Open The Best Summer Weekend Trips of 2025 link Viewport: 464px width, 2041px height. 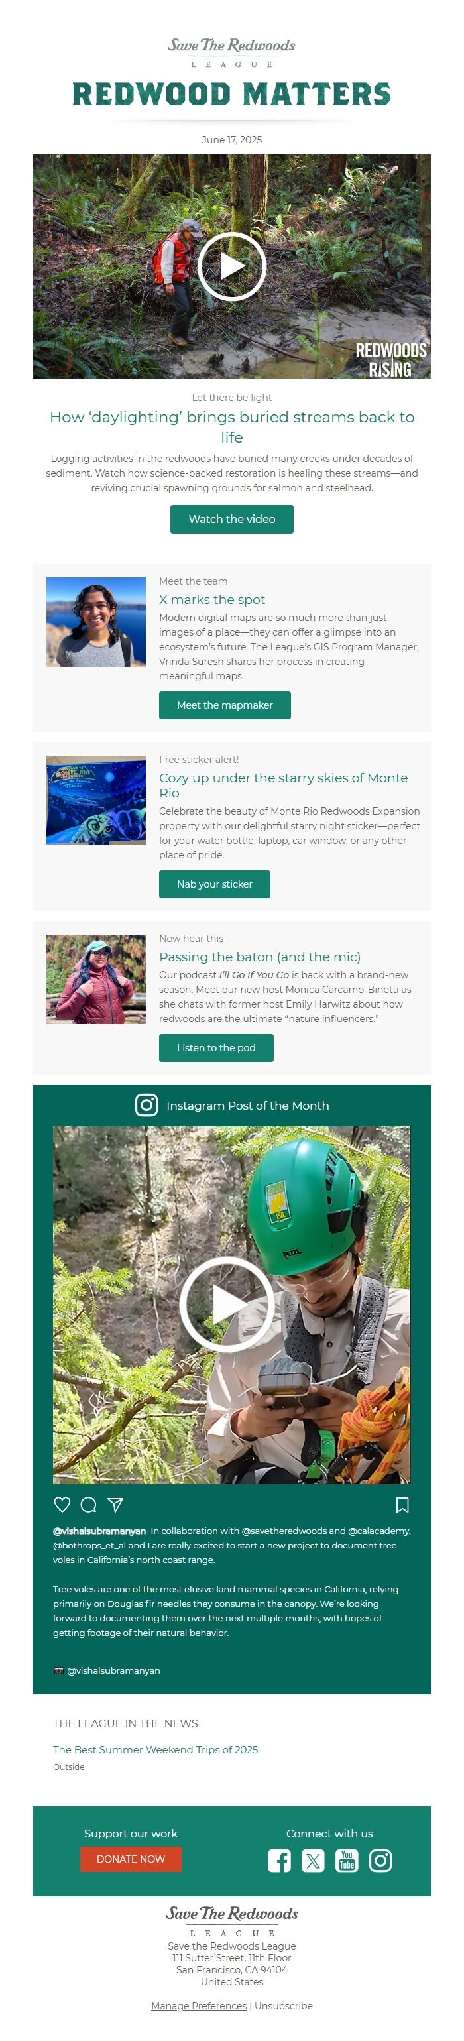(x=155, y=1749)
